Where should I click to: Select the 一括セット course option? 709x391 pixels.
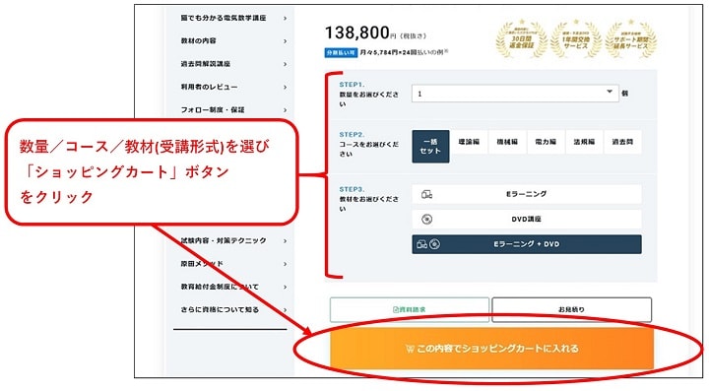pos(430,147)
